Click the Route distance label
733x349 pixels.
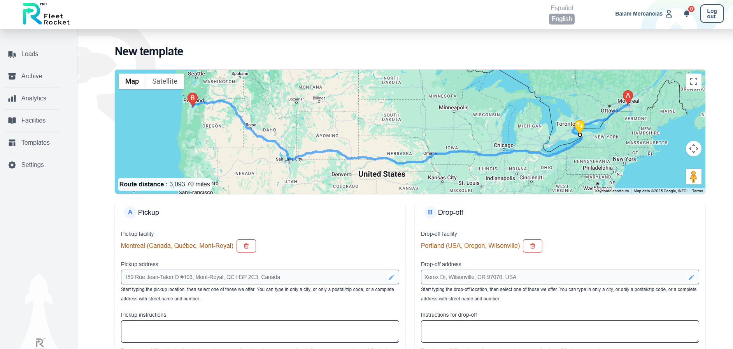coord(165,184)
